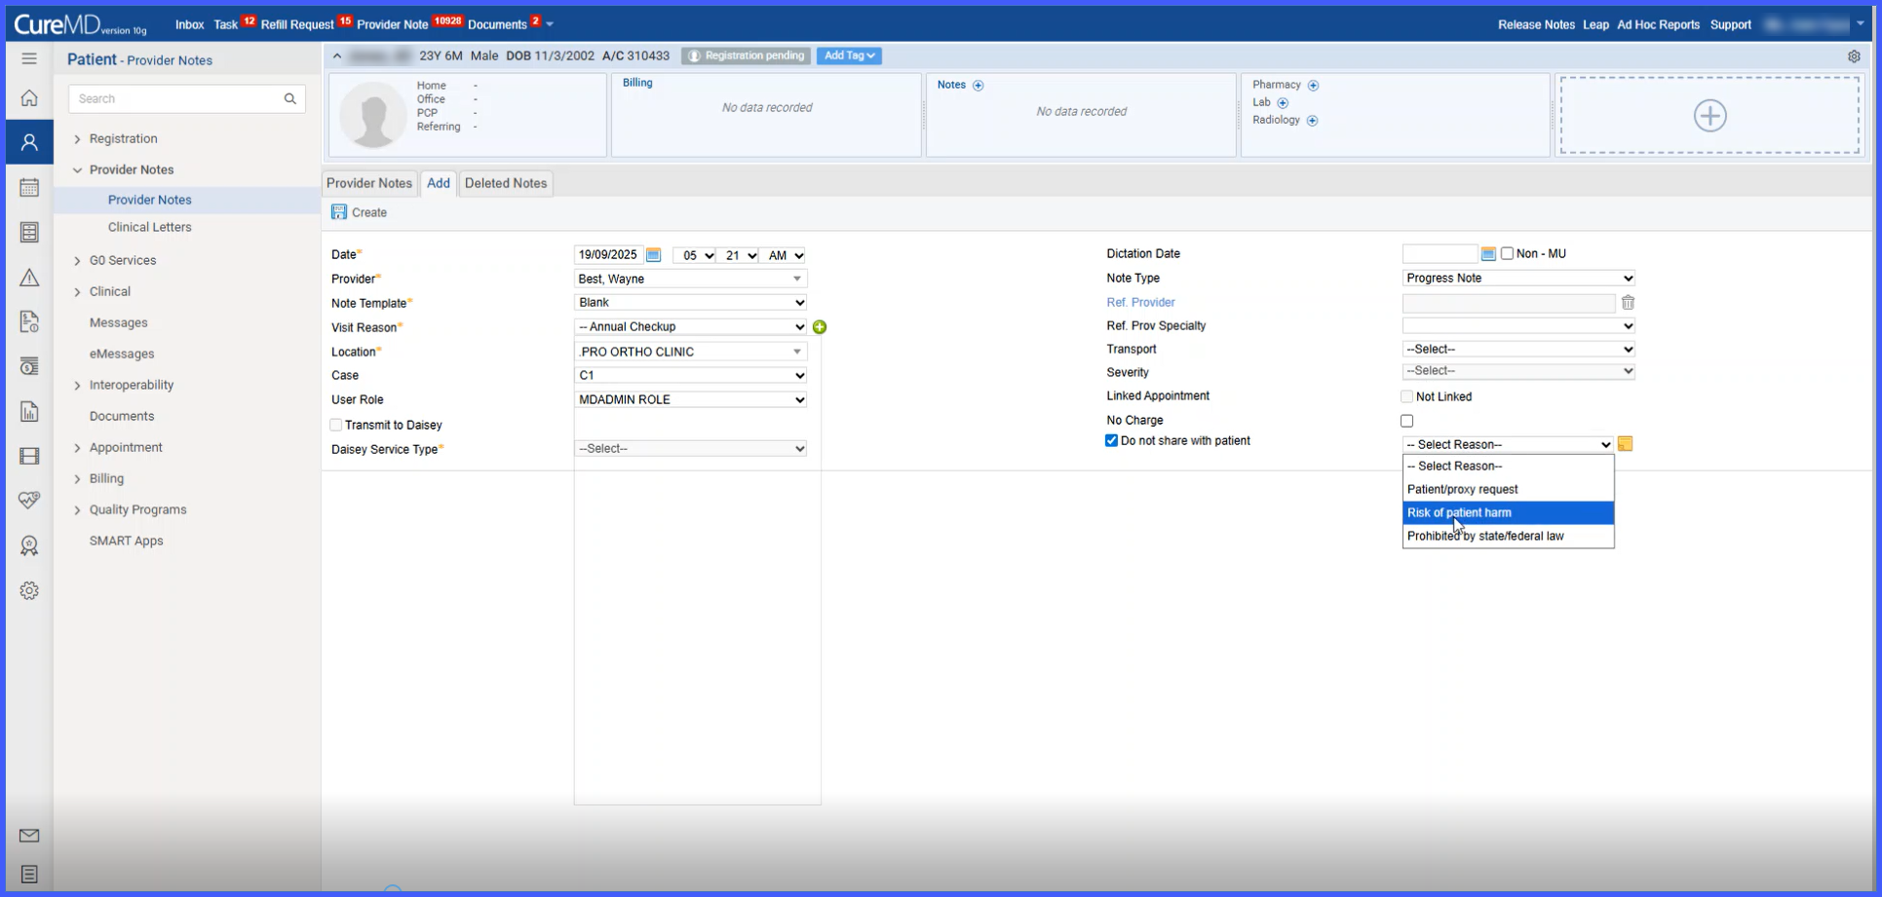This screenshot has height=897, width=1882.
Task: Open the mail envelope icon in sidebar
Action: click(x=29, y=836)
